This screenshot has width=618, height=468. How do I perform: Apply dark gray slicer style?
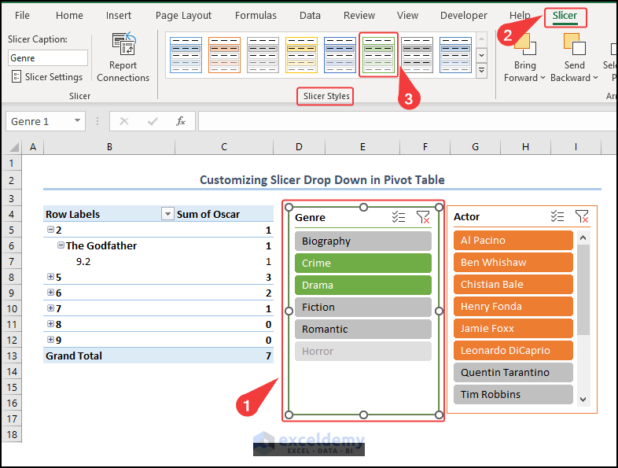click(x=417, y=55)
